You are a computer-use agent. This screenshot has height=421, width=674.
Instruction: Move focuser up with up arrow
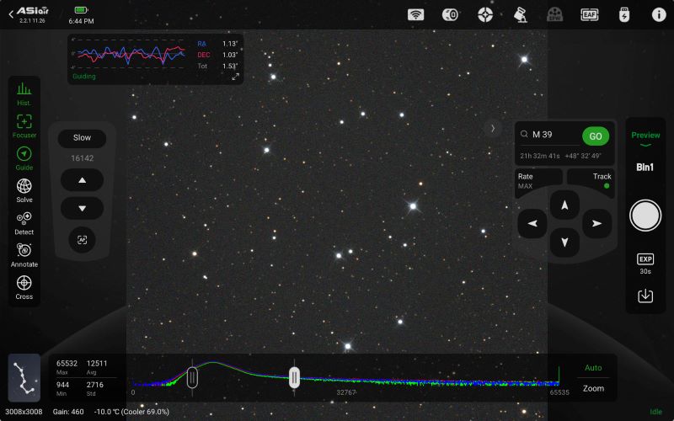click(82, 180)
